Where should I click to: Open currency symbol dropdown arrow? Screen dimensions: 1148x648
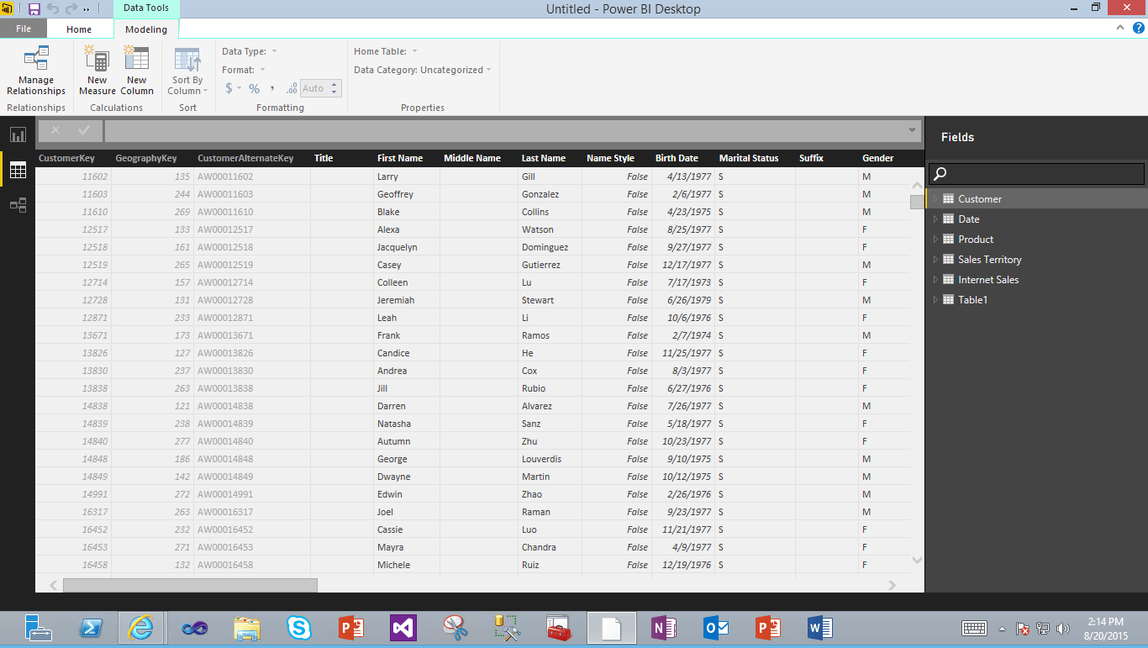(240, 88)
